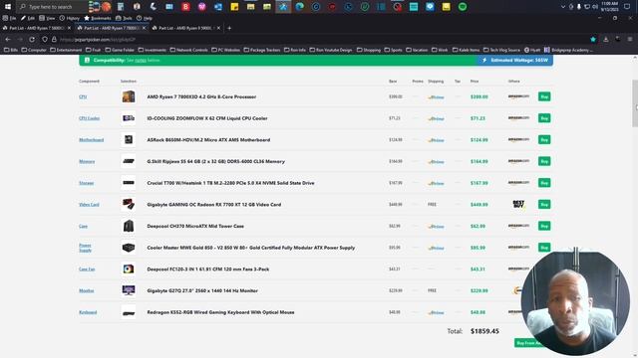
Task: Click the Best Buy logo on video card row
Action: [518, 204]
